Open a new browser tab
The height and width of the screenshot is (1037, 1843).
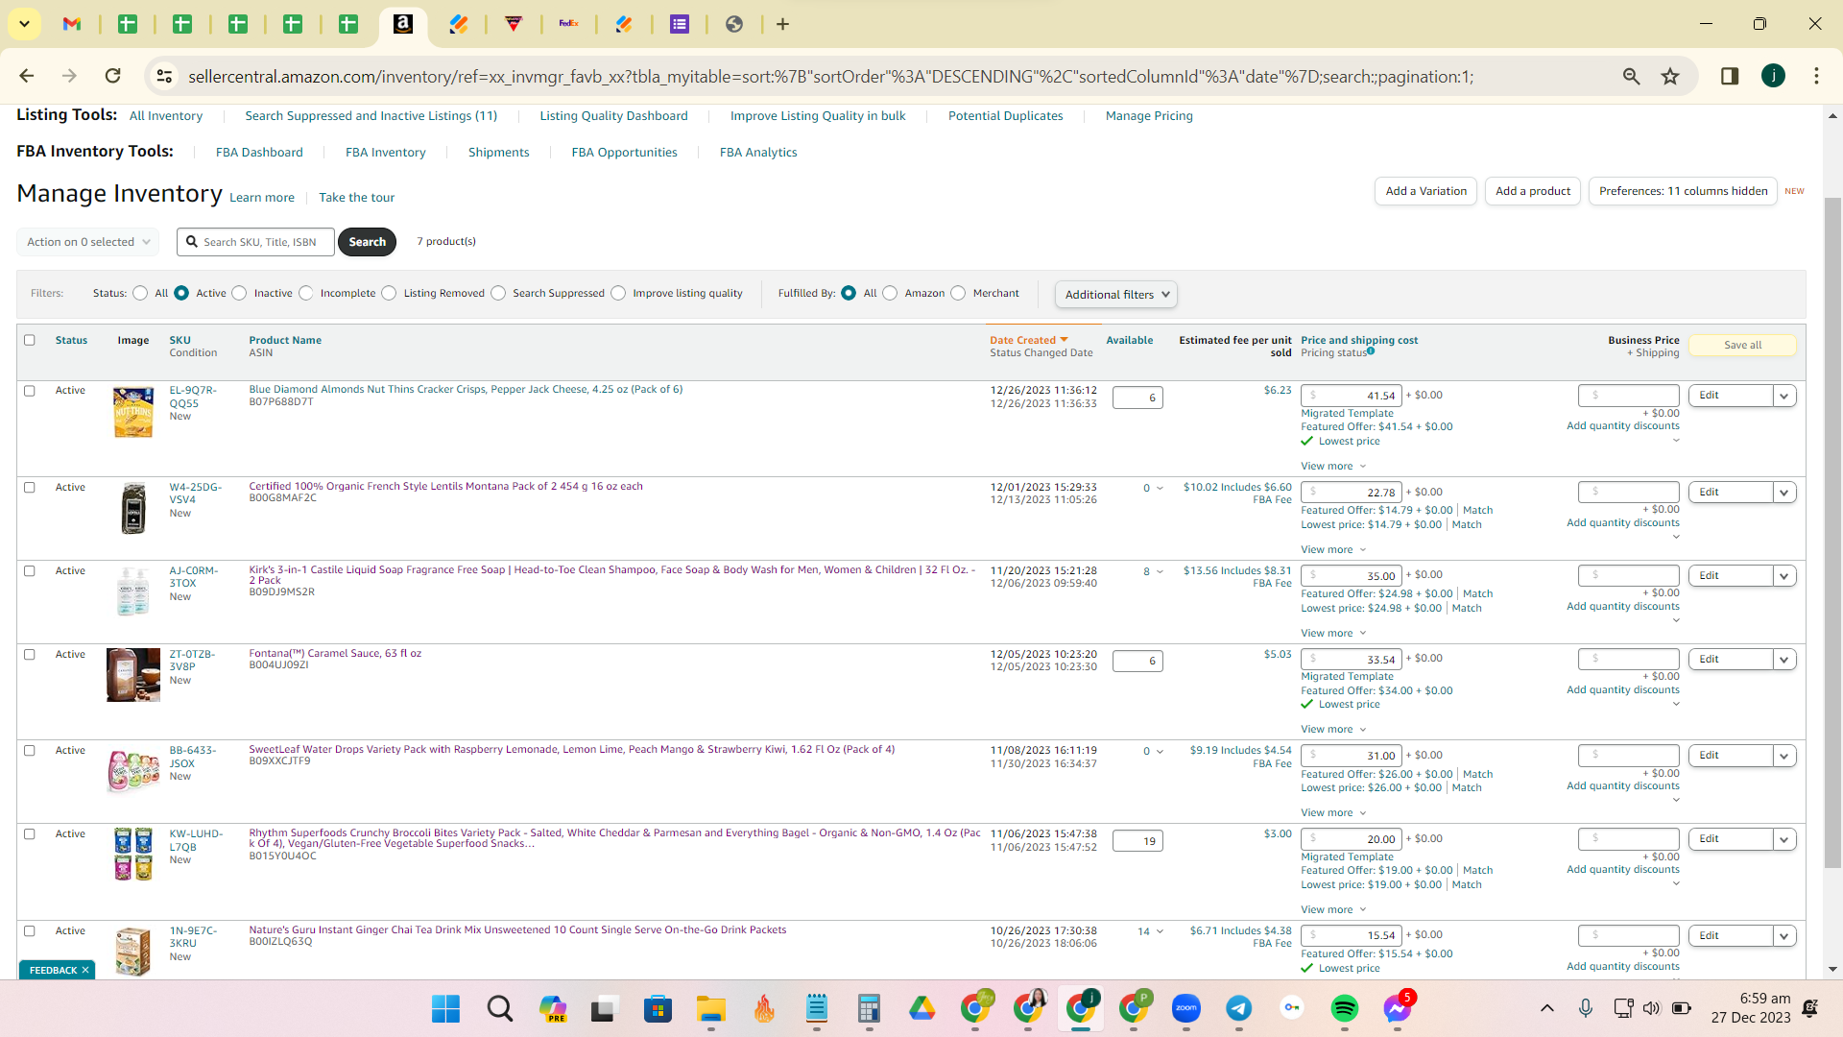[x=783, y=24]
